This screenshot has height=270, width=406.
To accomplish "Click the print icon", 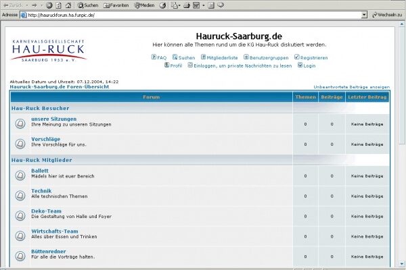I will [187, 5].
